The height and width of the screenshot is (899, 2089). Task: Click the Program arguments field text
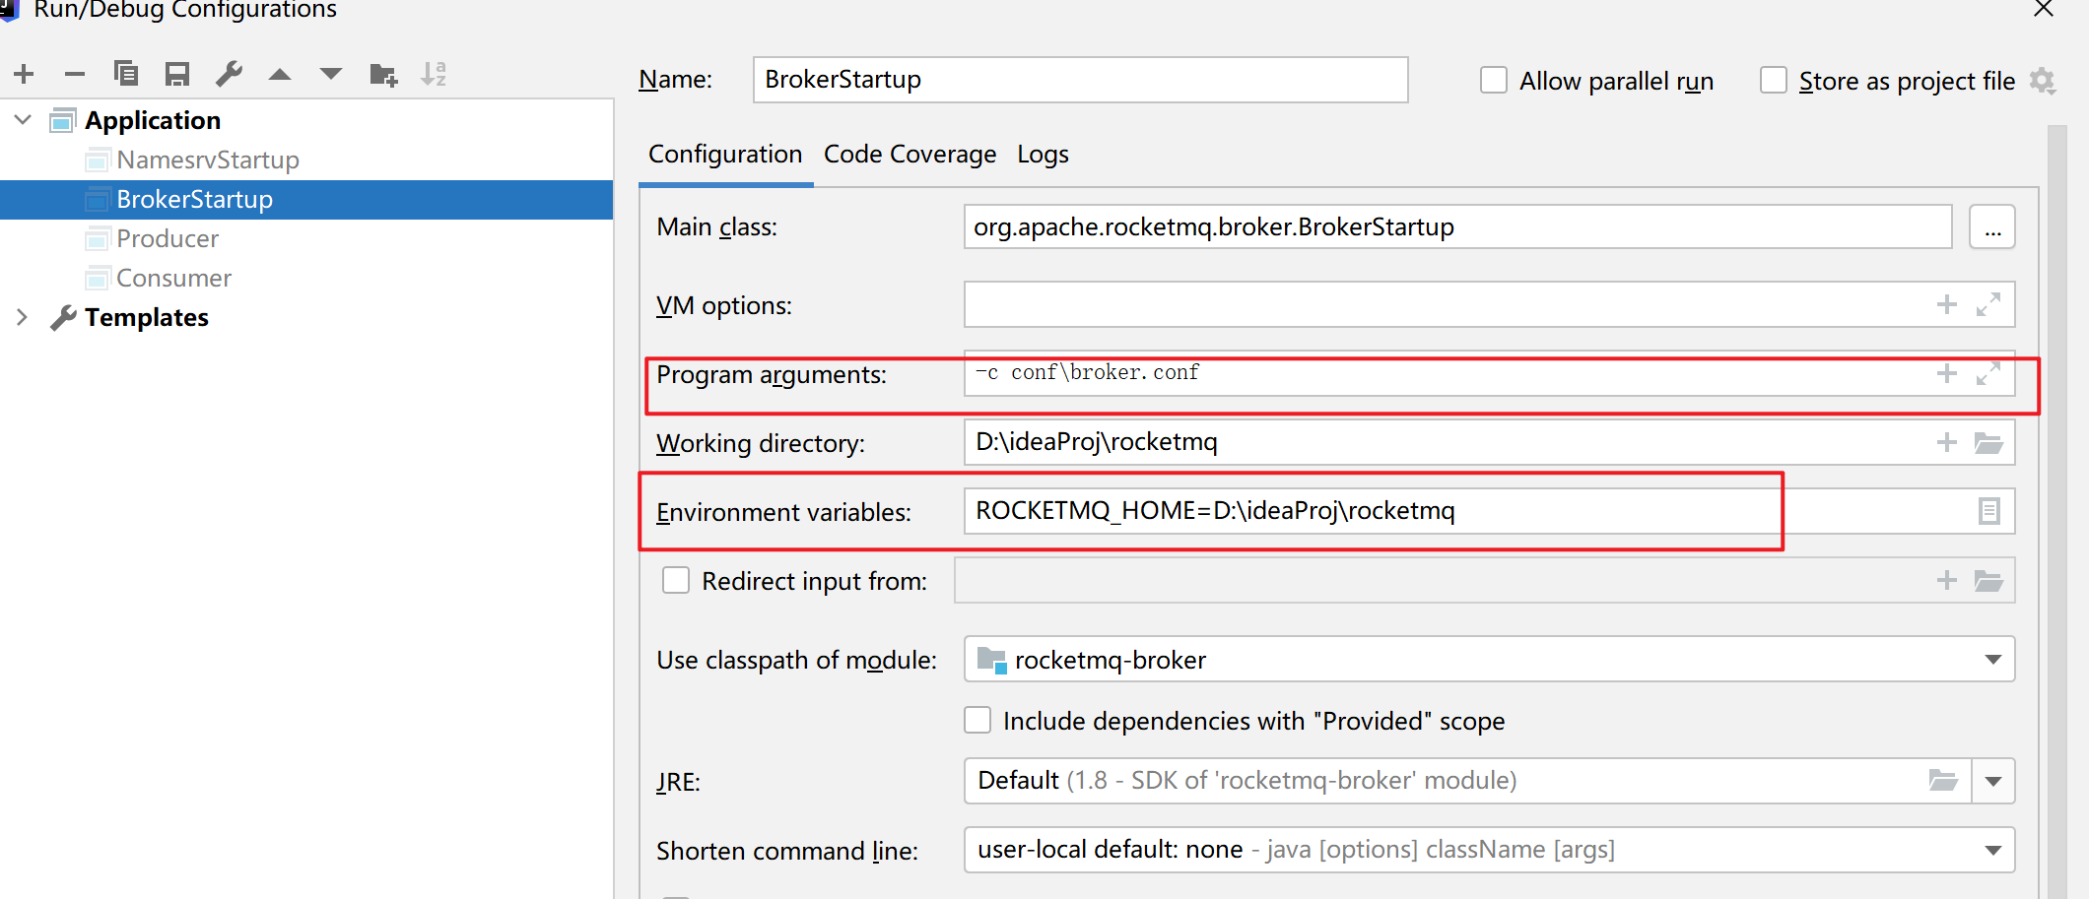pyautogui.click(x=1087, y=372)
